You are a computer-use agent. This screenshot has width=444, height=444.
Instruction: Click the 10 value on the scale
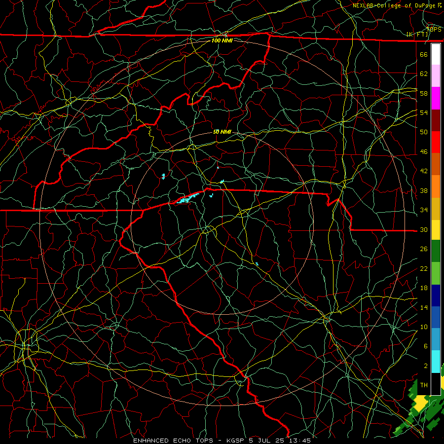pos(424,327)
